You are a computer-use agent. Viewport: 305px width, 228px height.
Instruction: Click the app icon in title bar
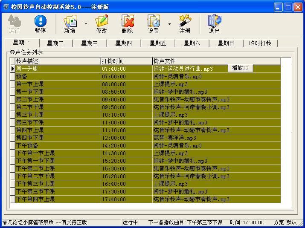click(x=6, y=7)
